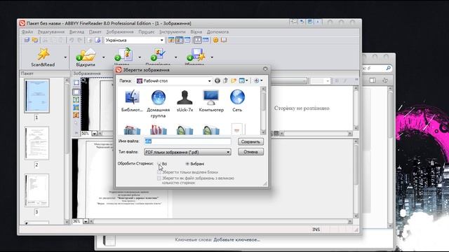The height and width of the screenshot is (252, 449).
Task: Select page 2 thumbnail in Пакет panel
Action: (36, 143)
